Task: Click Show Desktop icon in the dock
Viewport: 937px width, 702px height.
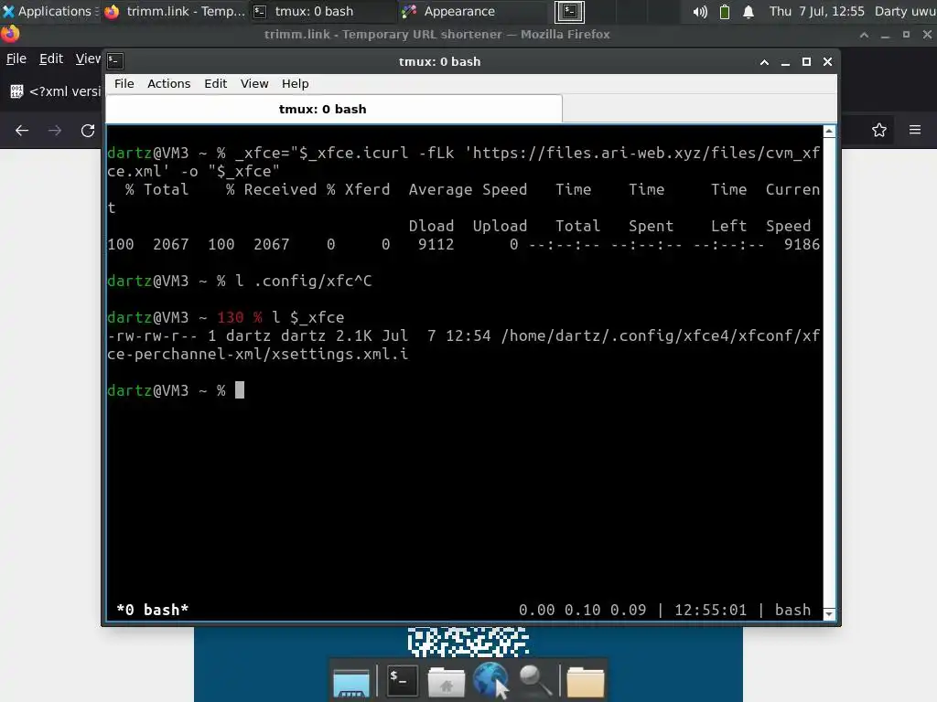Action: [351, 682]
